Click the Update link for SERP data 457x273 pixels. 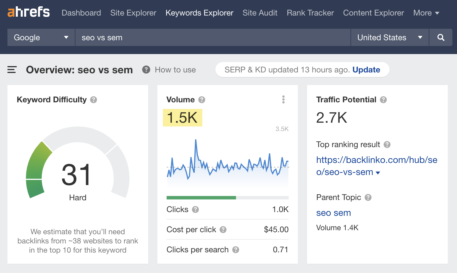[x=366, y=70]
